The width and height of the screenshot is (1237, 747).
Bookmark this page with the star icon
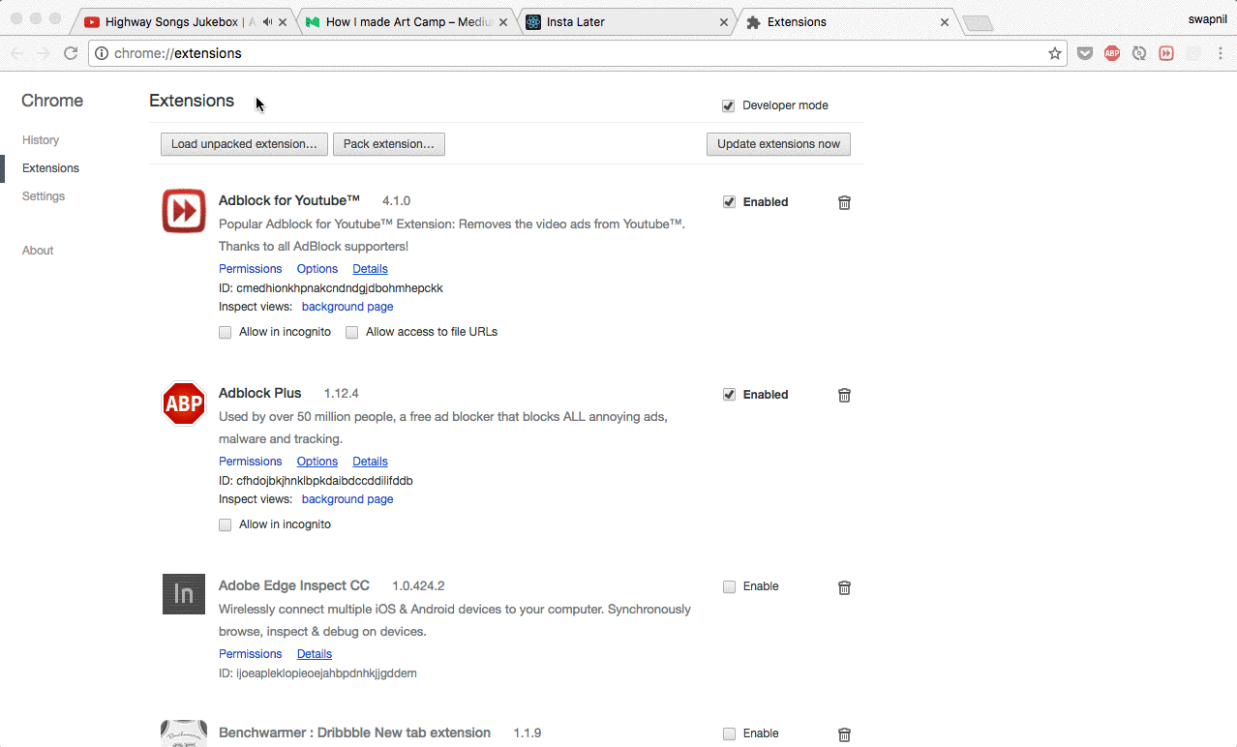tap(1055, 53)
